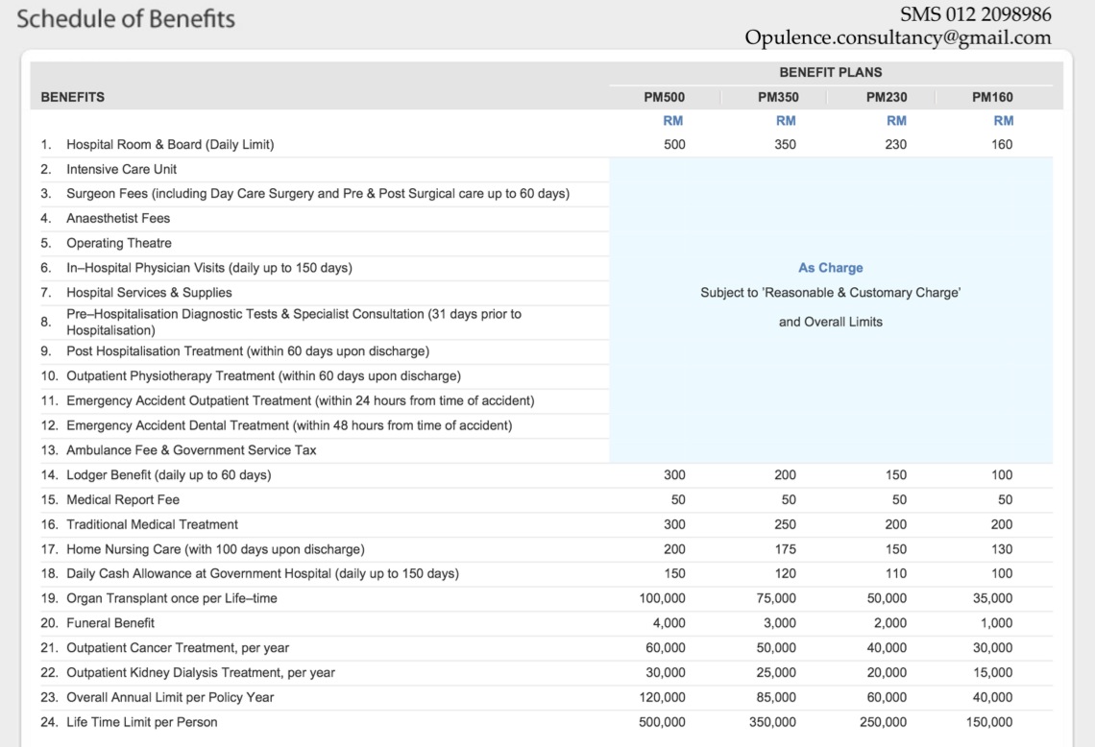This screenshot has height=747, width=1095.
Task: Click PM500 Outpatient Cancer Treatment value 60,000
Action: [x=666, y=648]
